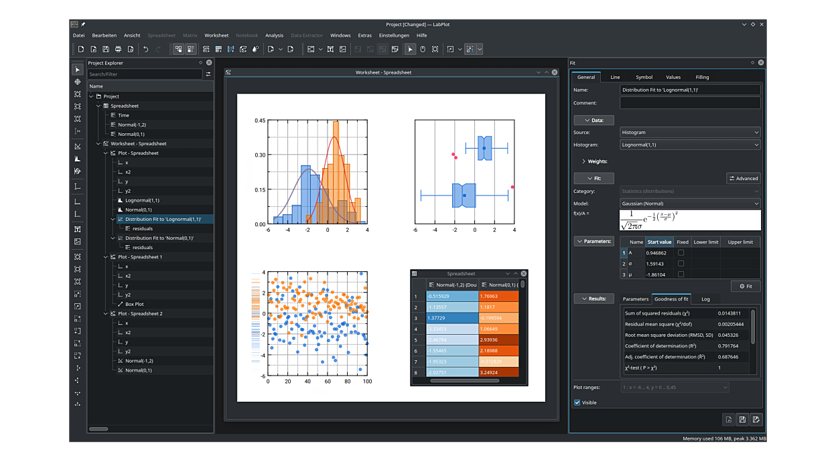Select the histogram tool in left sidebar
Image resolution: width=836 pixels, height=470 pixels.
click(78, 159)
